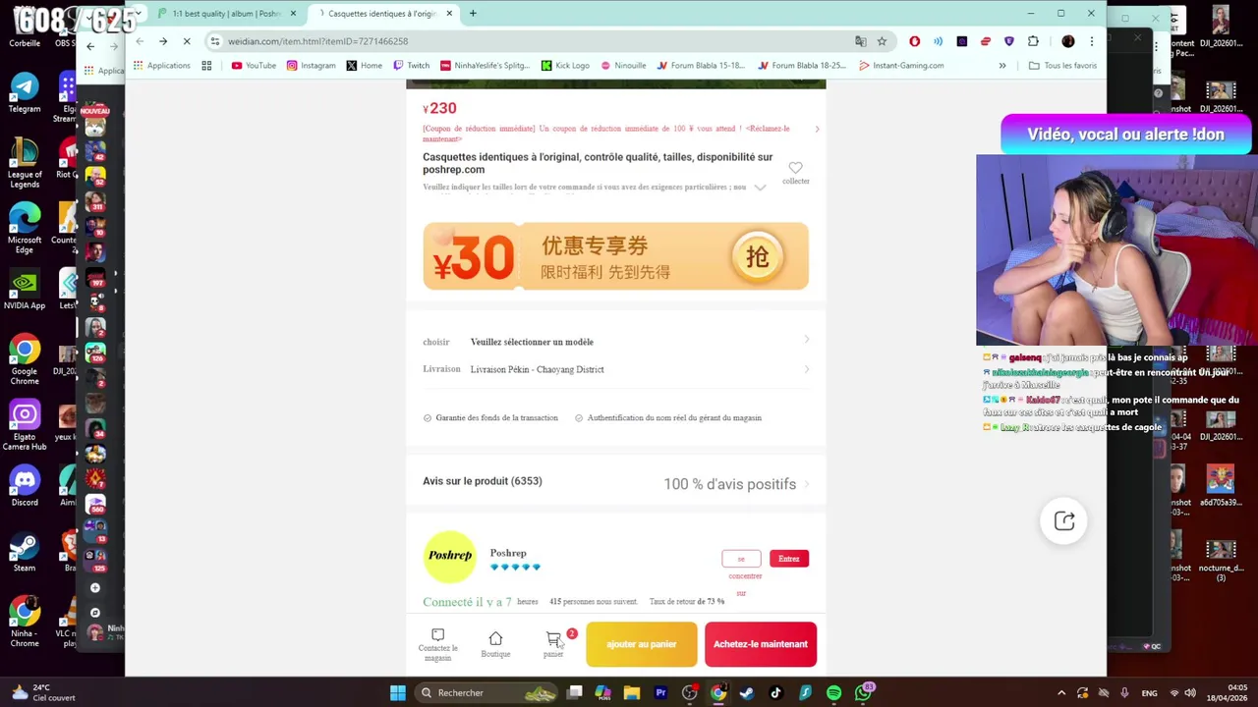The height and width of the screenshot is (707, 1258).
Task: Click the Opera red extension icon
Action: coord(915,41)
